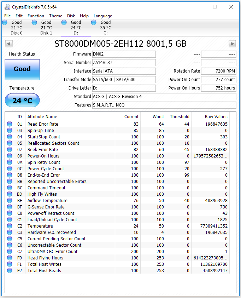The height and width of the screenshot is (298, 241).
Task: Click the Rotation Rate 7200 RPM field
Action: click(219, 71)
